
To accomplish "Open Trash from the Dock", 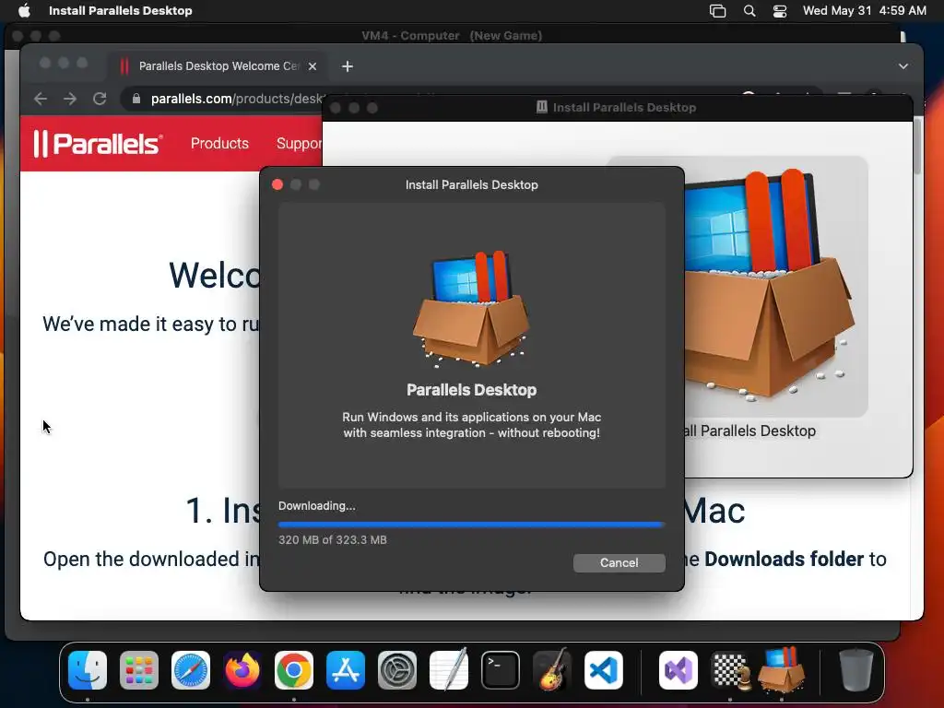I will [x=856, y=670].
